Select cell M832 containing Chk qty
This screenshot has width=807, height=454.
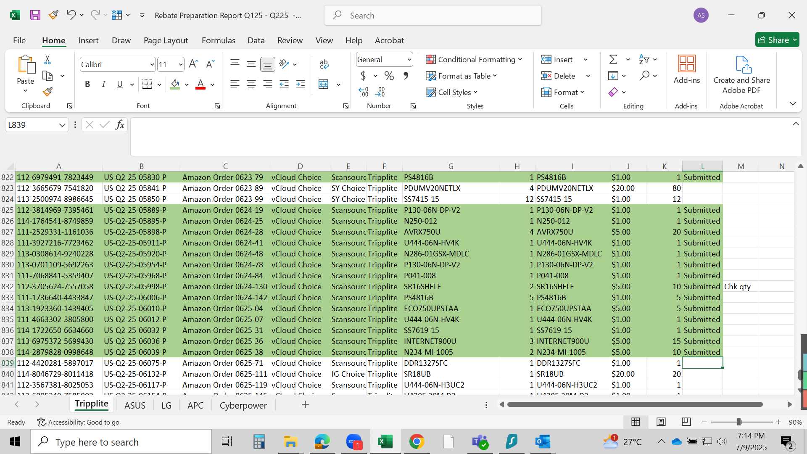pyautogui.click(x=741, y=287)
